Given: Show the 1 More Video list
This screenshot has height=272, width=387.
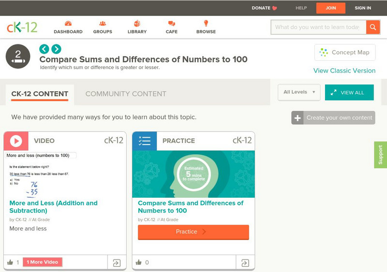Looking at the screenshot, I should coord(42,262).
